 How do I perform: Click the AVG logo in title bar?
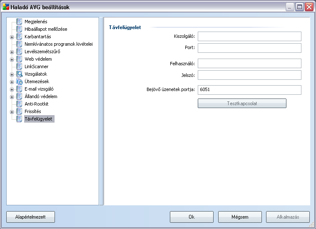6,7
